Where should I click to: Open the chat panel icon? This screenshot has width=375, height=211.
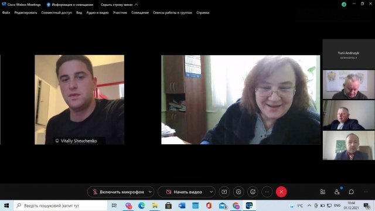[x=352, y=192]
